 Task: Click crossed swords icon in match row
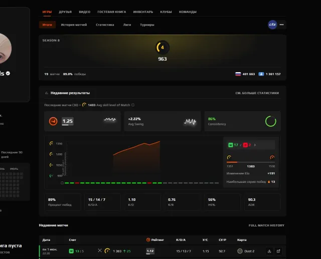100,250
